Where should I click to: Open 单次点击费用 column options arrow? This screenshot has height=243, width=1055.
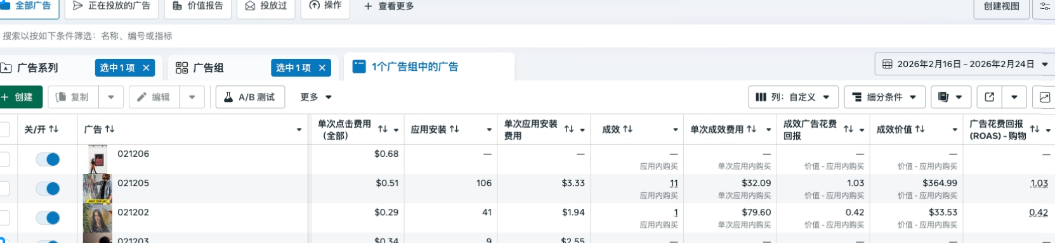396,130
